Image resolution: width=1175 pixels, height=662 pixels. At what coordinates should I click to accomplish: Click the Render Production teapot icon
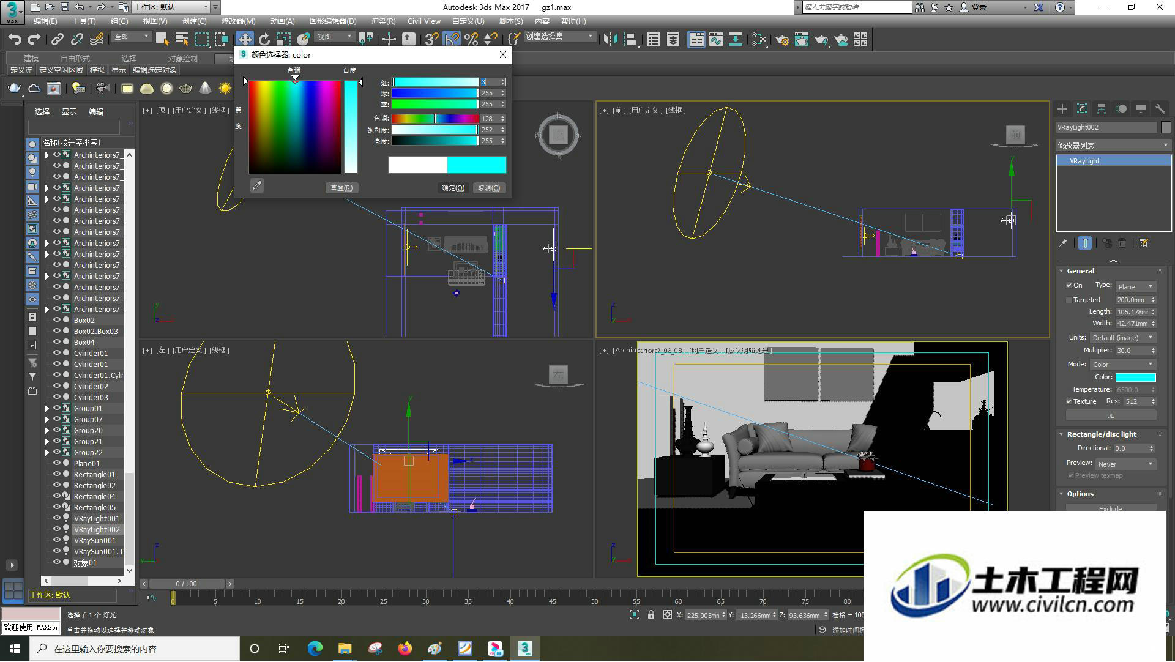click(821, 40)
